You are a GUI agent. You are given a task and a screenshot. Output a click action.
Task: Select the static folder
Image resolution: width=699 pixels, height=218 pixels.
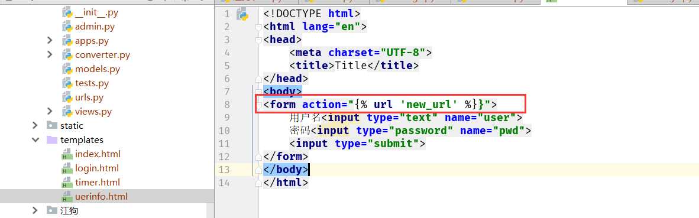(x=72, y=126)
